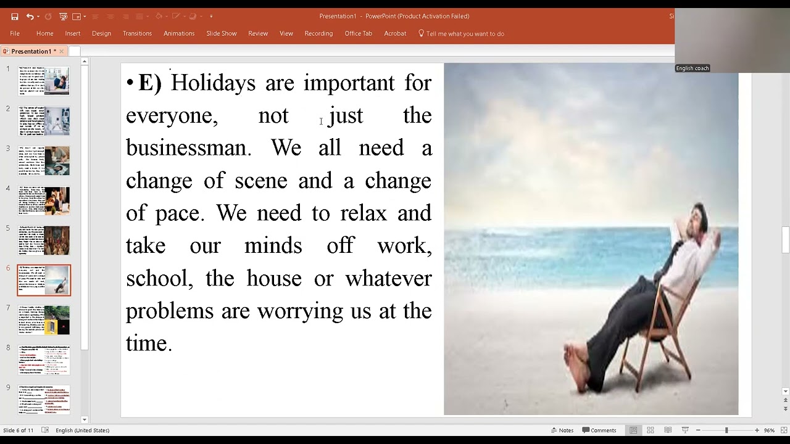The height and width of the screenshot is (444, 790).
Task: Go to next slide double-arrow button
Action: [786, 409]
